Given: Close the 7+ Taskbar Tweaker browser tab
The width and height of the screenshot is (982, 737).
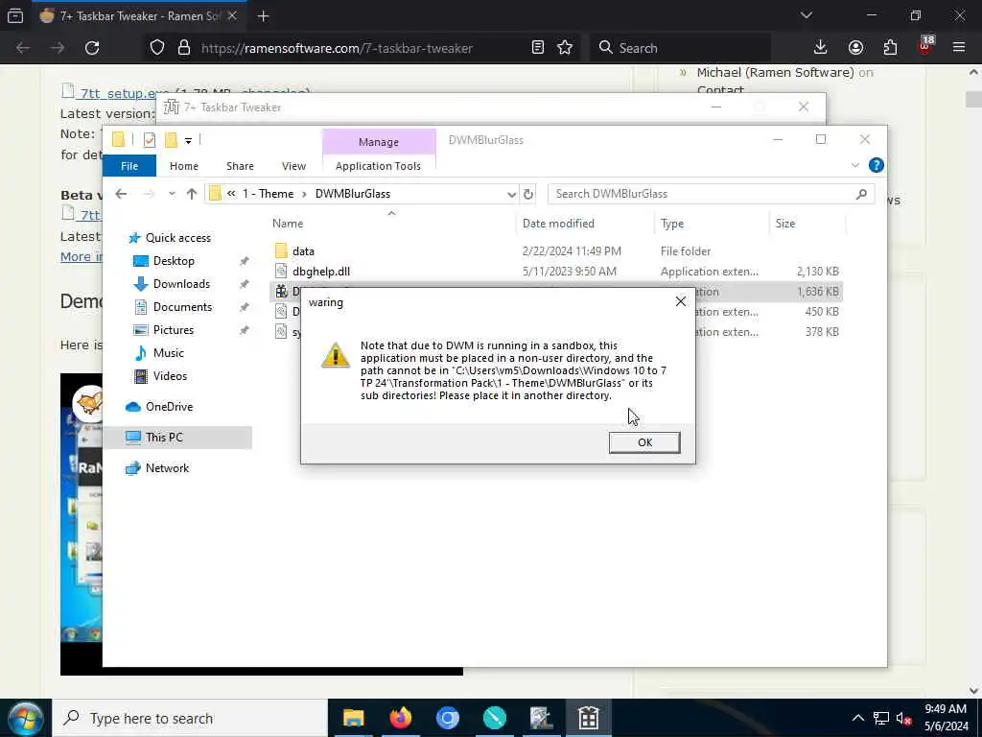Looking at the screenshot, I should pyautogui.click(x=232, y=16).
